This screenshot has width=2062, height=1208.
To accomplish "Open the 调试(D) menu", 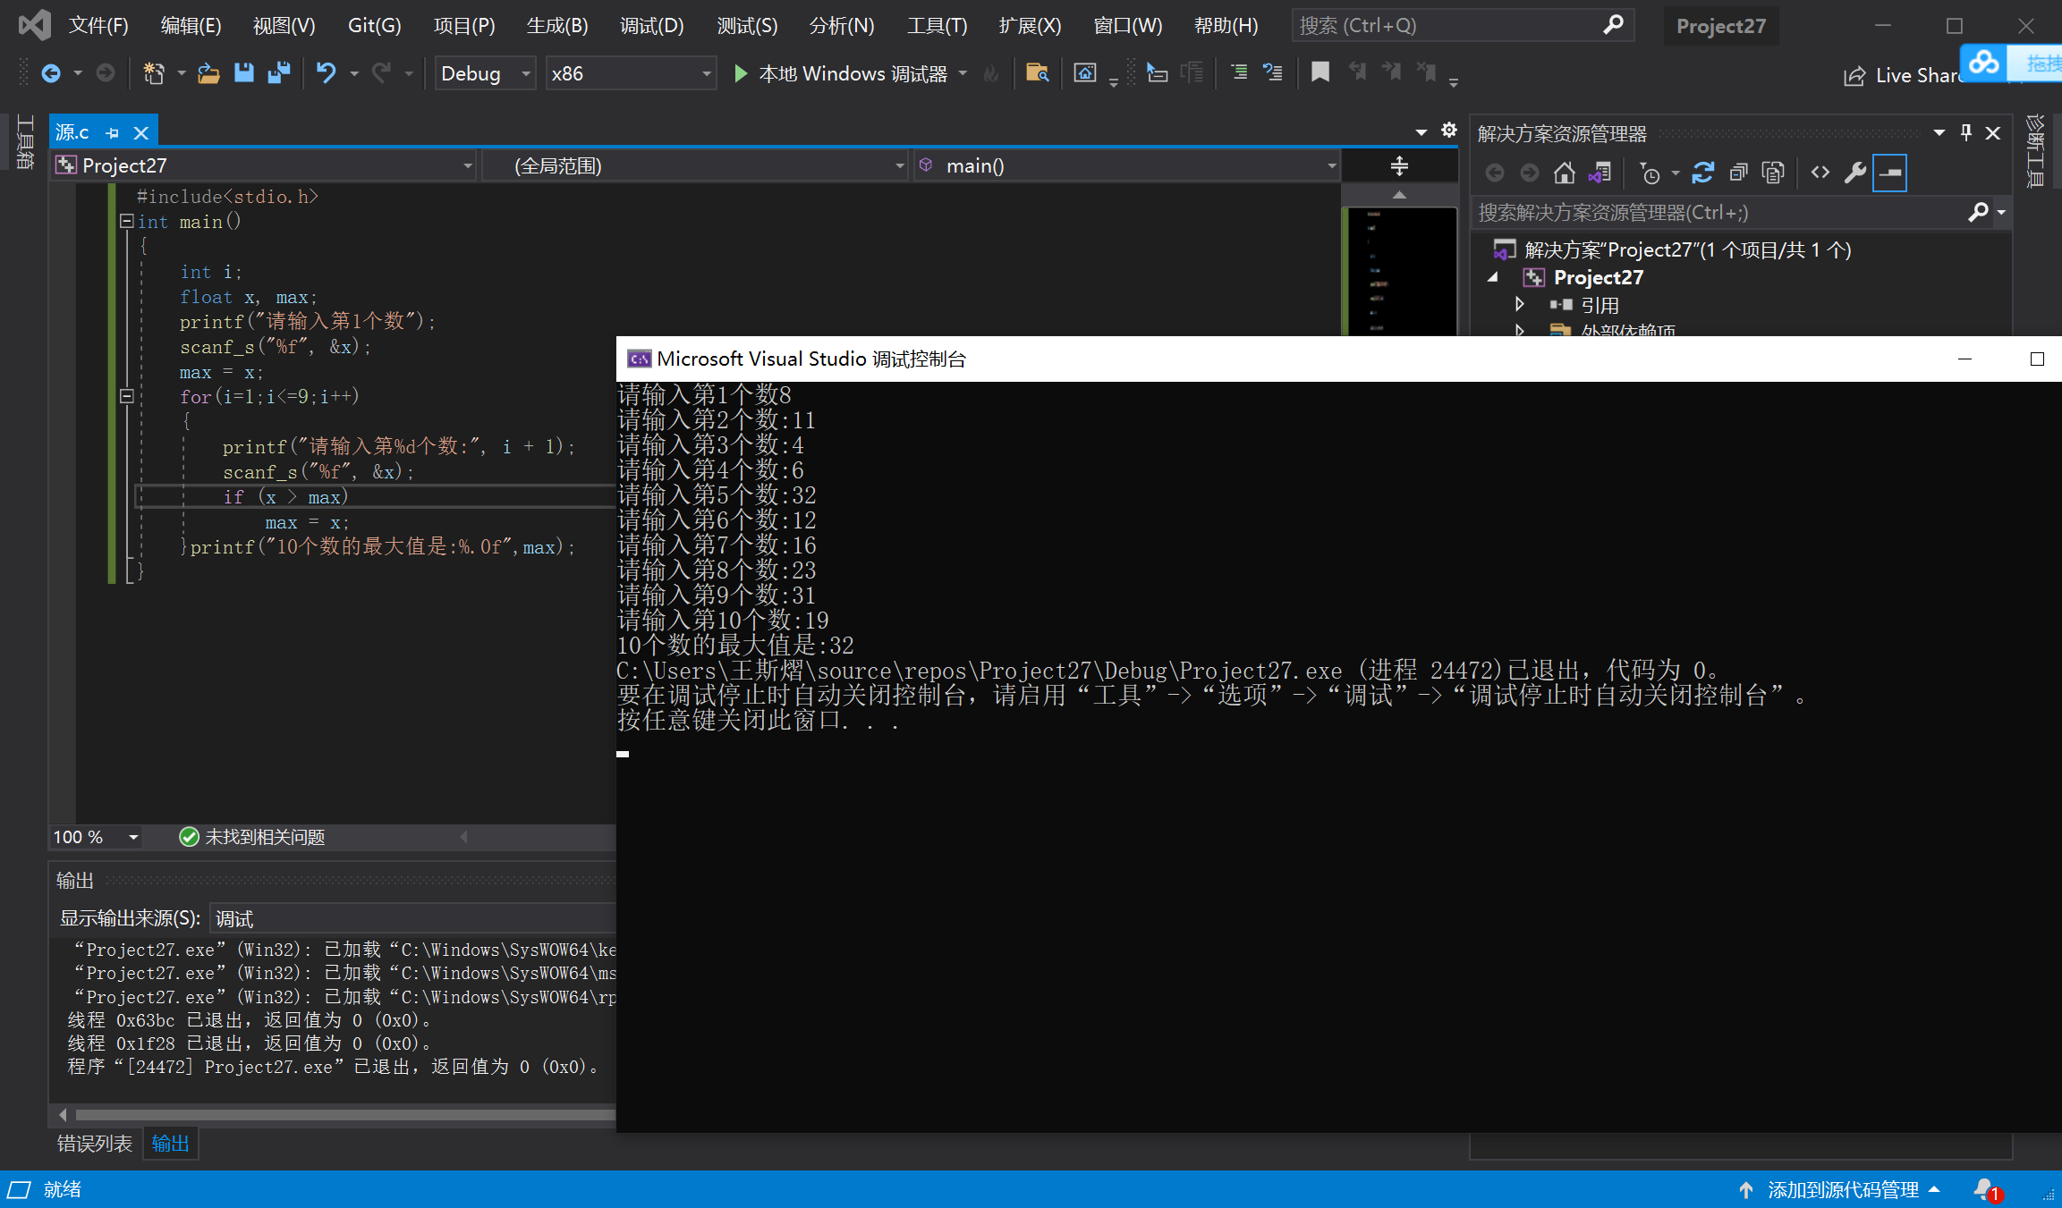I will pos(651,25).
